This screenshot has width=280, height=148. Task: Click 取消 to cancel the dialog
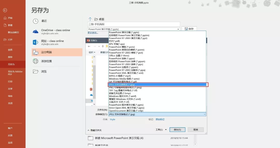(x=196, y=130)
